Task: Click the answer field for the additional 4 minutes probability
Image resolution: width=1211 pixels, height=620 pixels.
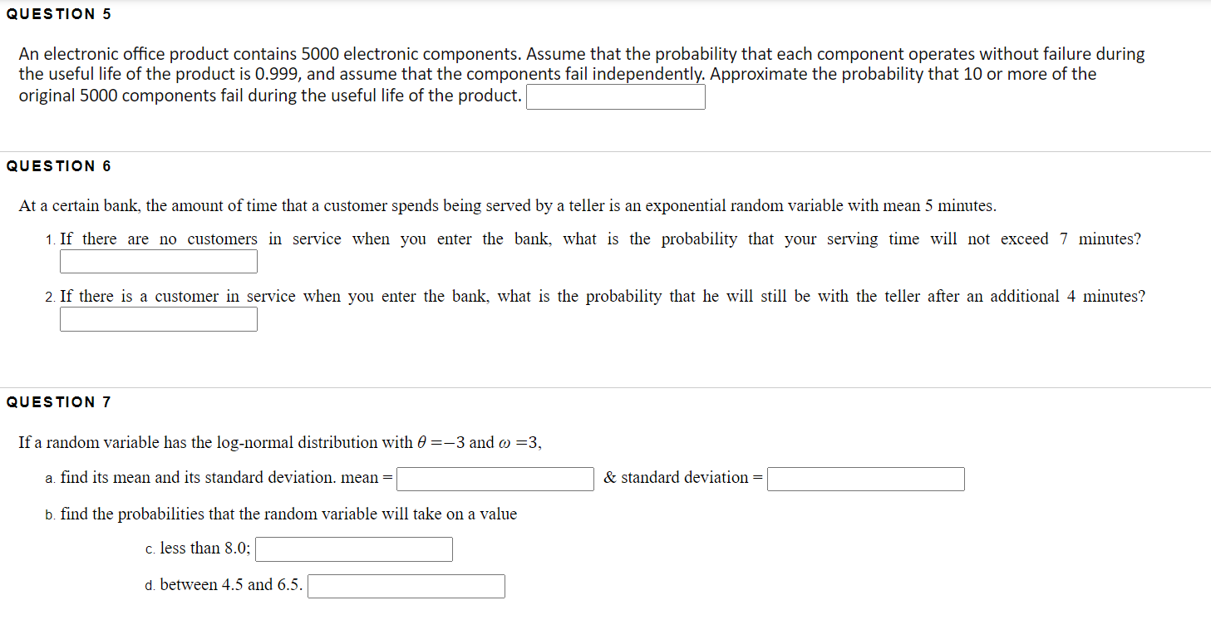Action: pyautogui.click(x=158, y=318)
